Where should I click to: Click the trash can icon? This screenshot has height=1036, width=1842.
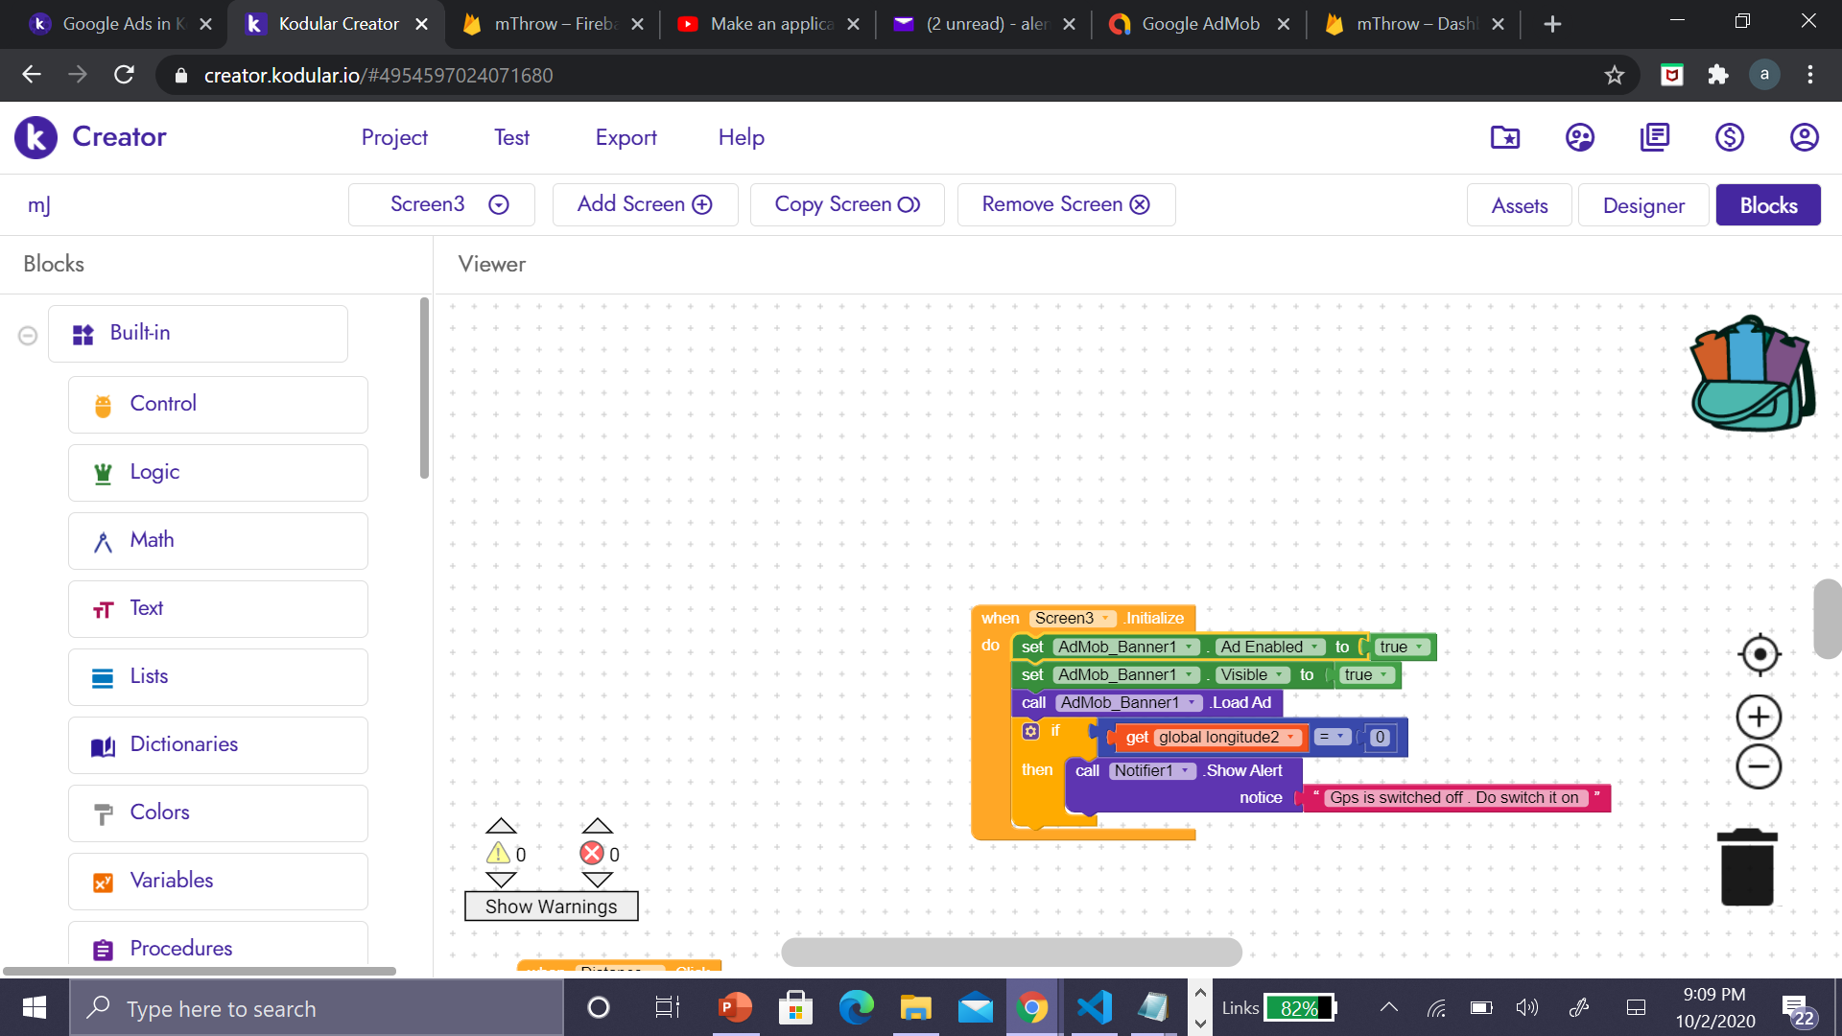point(1747,868)
